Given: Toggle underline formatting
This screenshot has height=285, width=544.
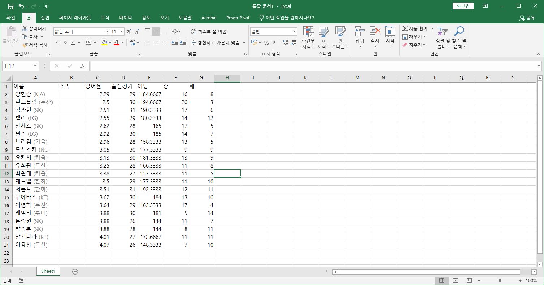Looking at the screenshot, I should coord(73,43).
